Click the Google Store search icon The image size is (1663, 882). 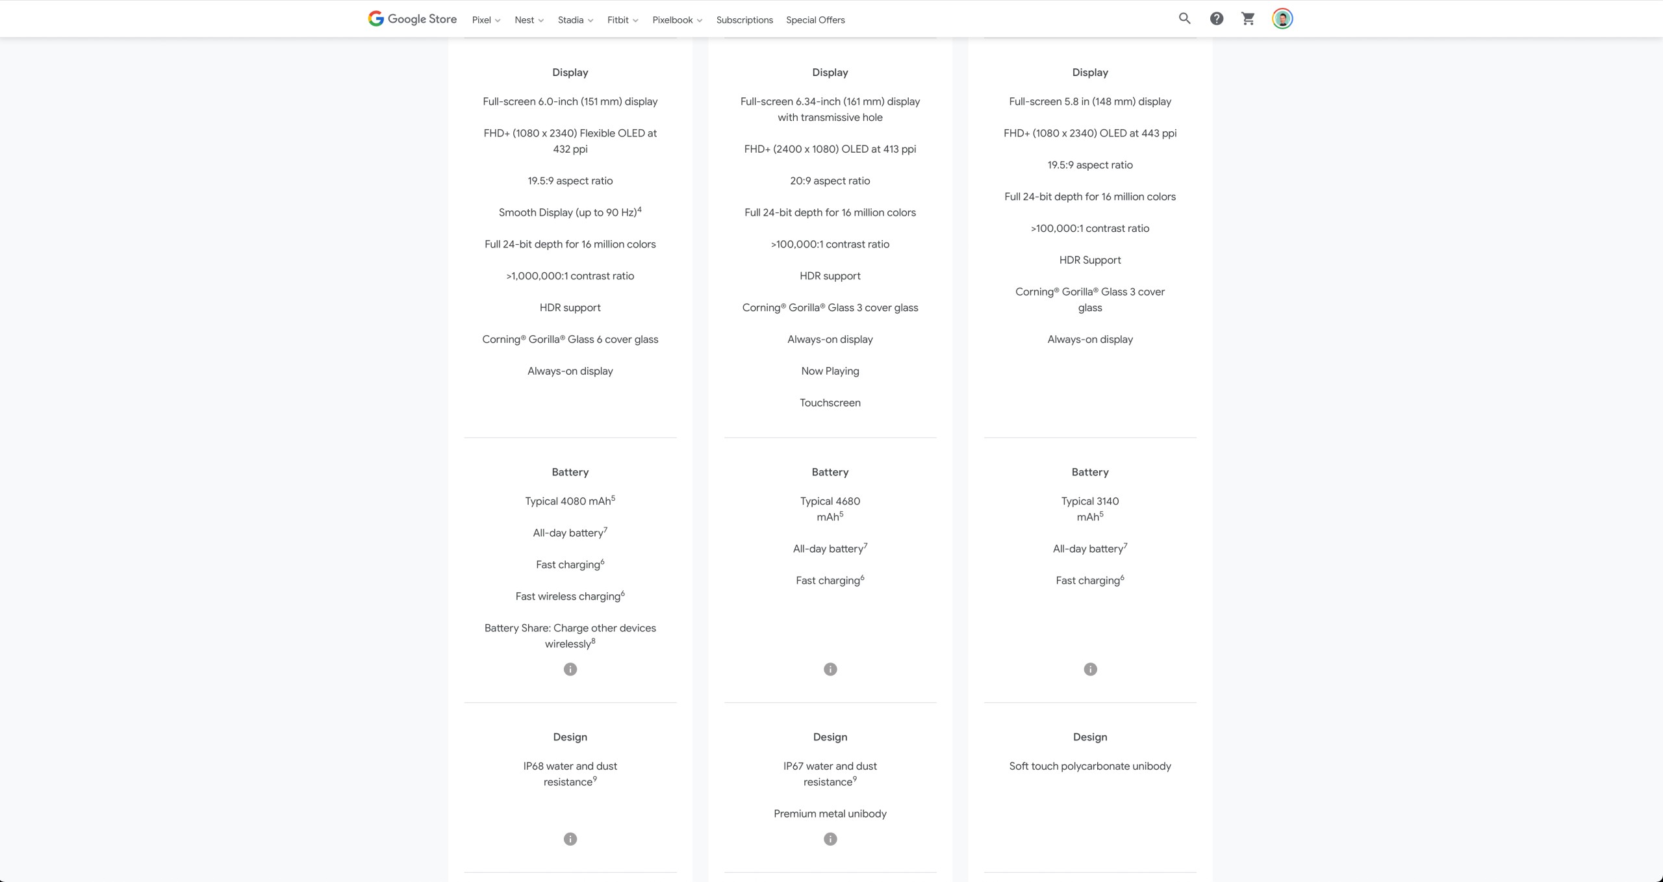(1184, 19)
